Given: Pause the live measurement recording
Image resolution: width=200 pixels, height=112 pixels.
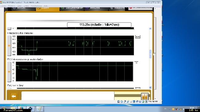Looking at the screenshot, I should point(145,96).
